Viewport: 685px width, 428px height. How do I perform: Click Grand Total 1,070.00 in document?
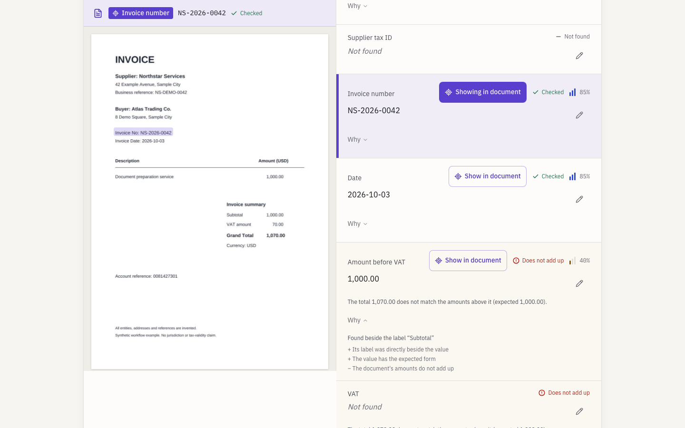[x=256, y=235]
